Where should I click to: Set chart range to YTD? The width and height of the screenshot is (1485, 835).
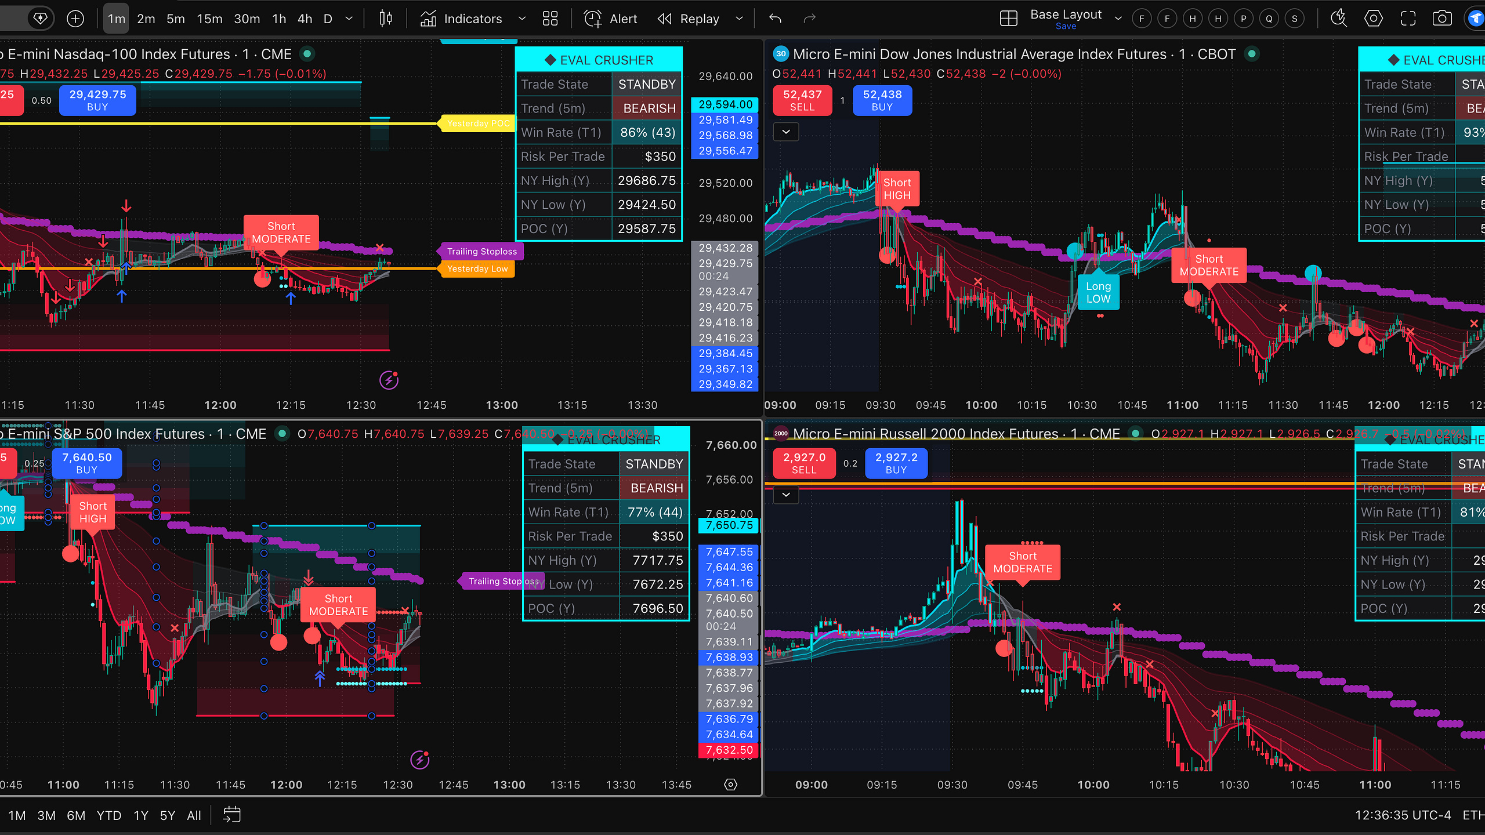pyautogui.click(x=108, y=815)
